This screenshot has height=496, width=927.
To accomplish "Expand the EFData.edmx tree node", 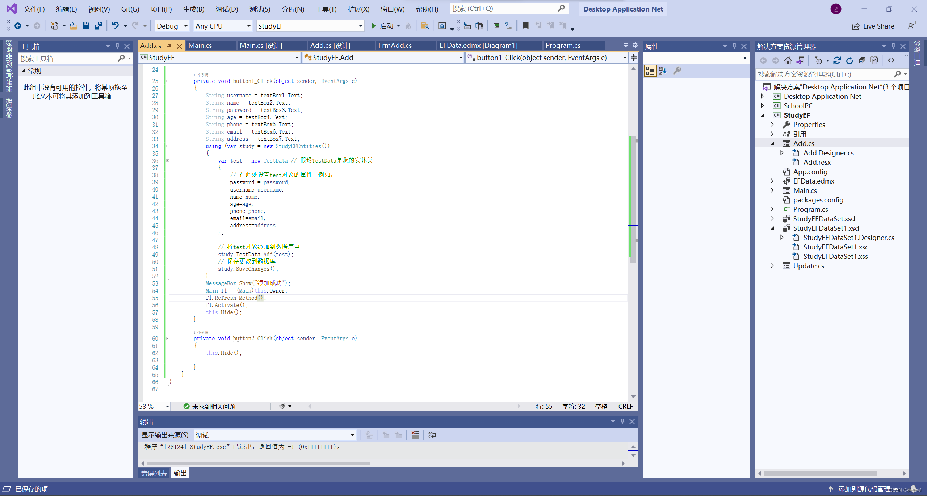I will tap(772, 181).
